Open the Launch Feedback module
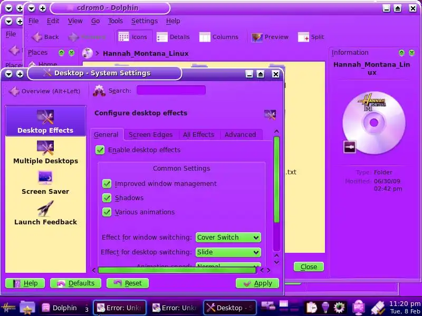Image resolution: width=422 pixels, height=316 pixels. click(x=45, y=213)
